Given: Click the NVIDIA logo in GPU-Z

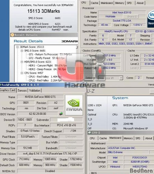Looking at the screenshot, I should pos(74,105).
